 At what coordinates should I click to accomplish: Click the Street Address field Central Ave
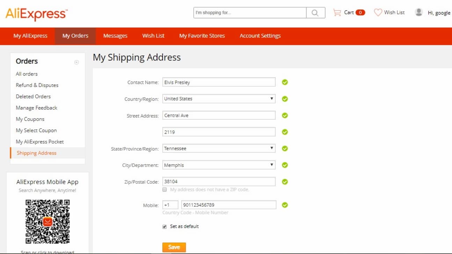(219, 115)
